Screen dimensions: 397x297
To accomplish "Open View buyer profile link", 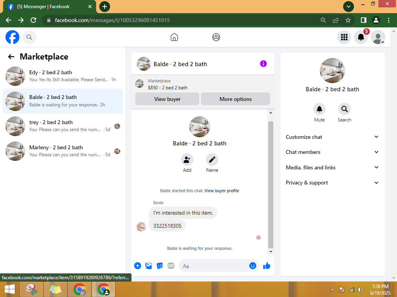I will coord(221,191).
